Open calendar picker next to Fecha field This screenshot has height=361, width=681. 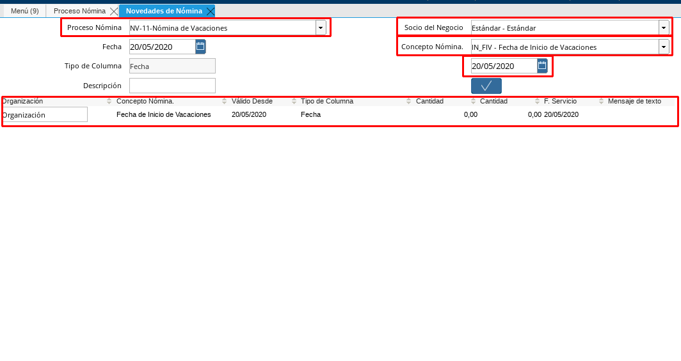200,47
